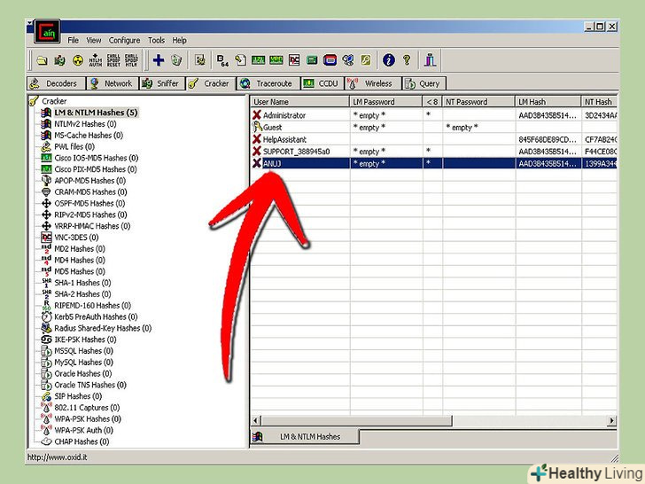645x484 pixels.
Task: Select the Administrator user row
Action: 284,115
